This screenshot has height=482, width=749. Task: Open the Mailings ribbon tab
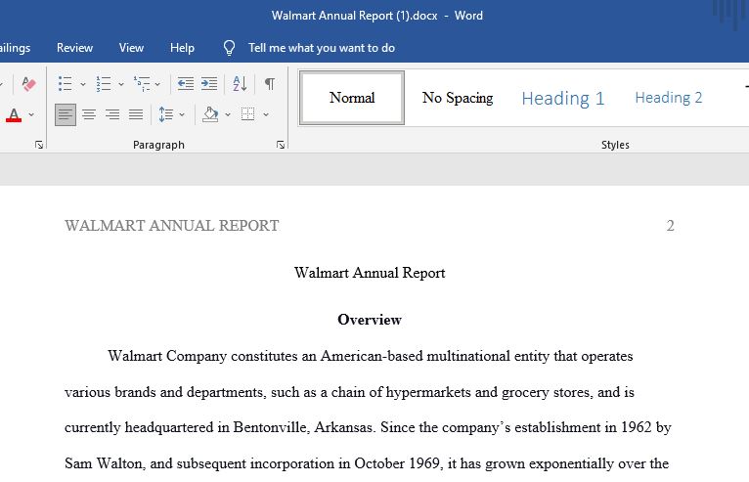click(x=15, y=48)
